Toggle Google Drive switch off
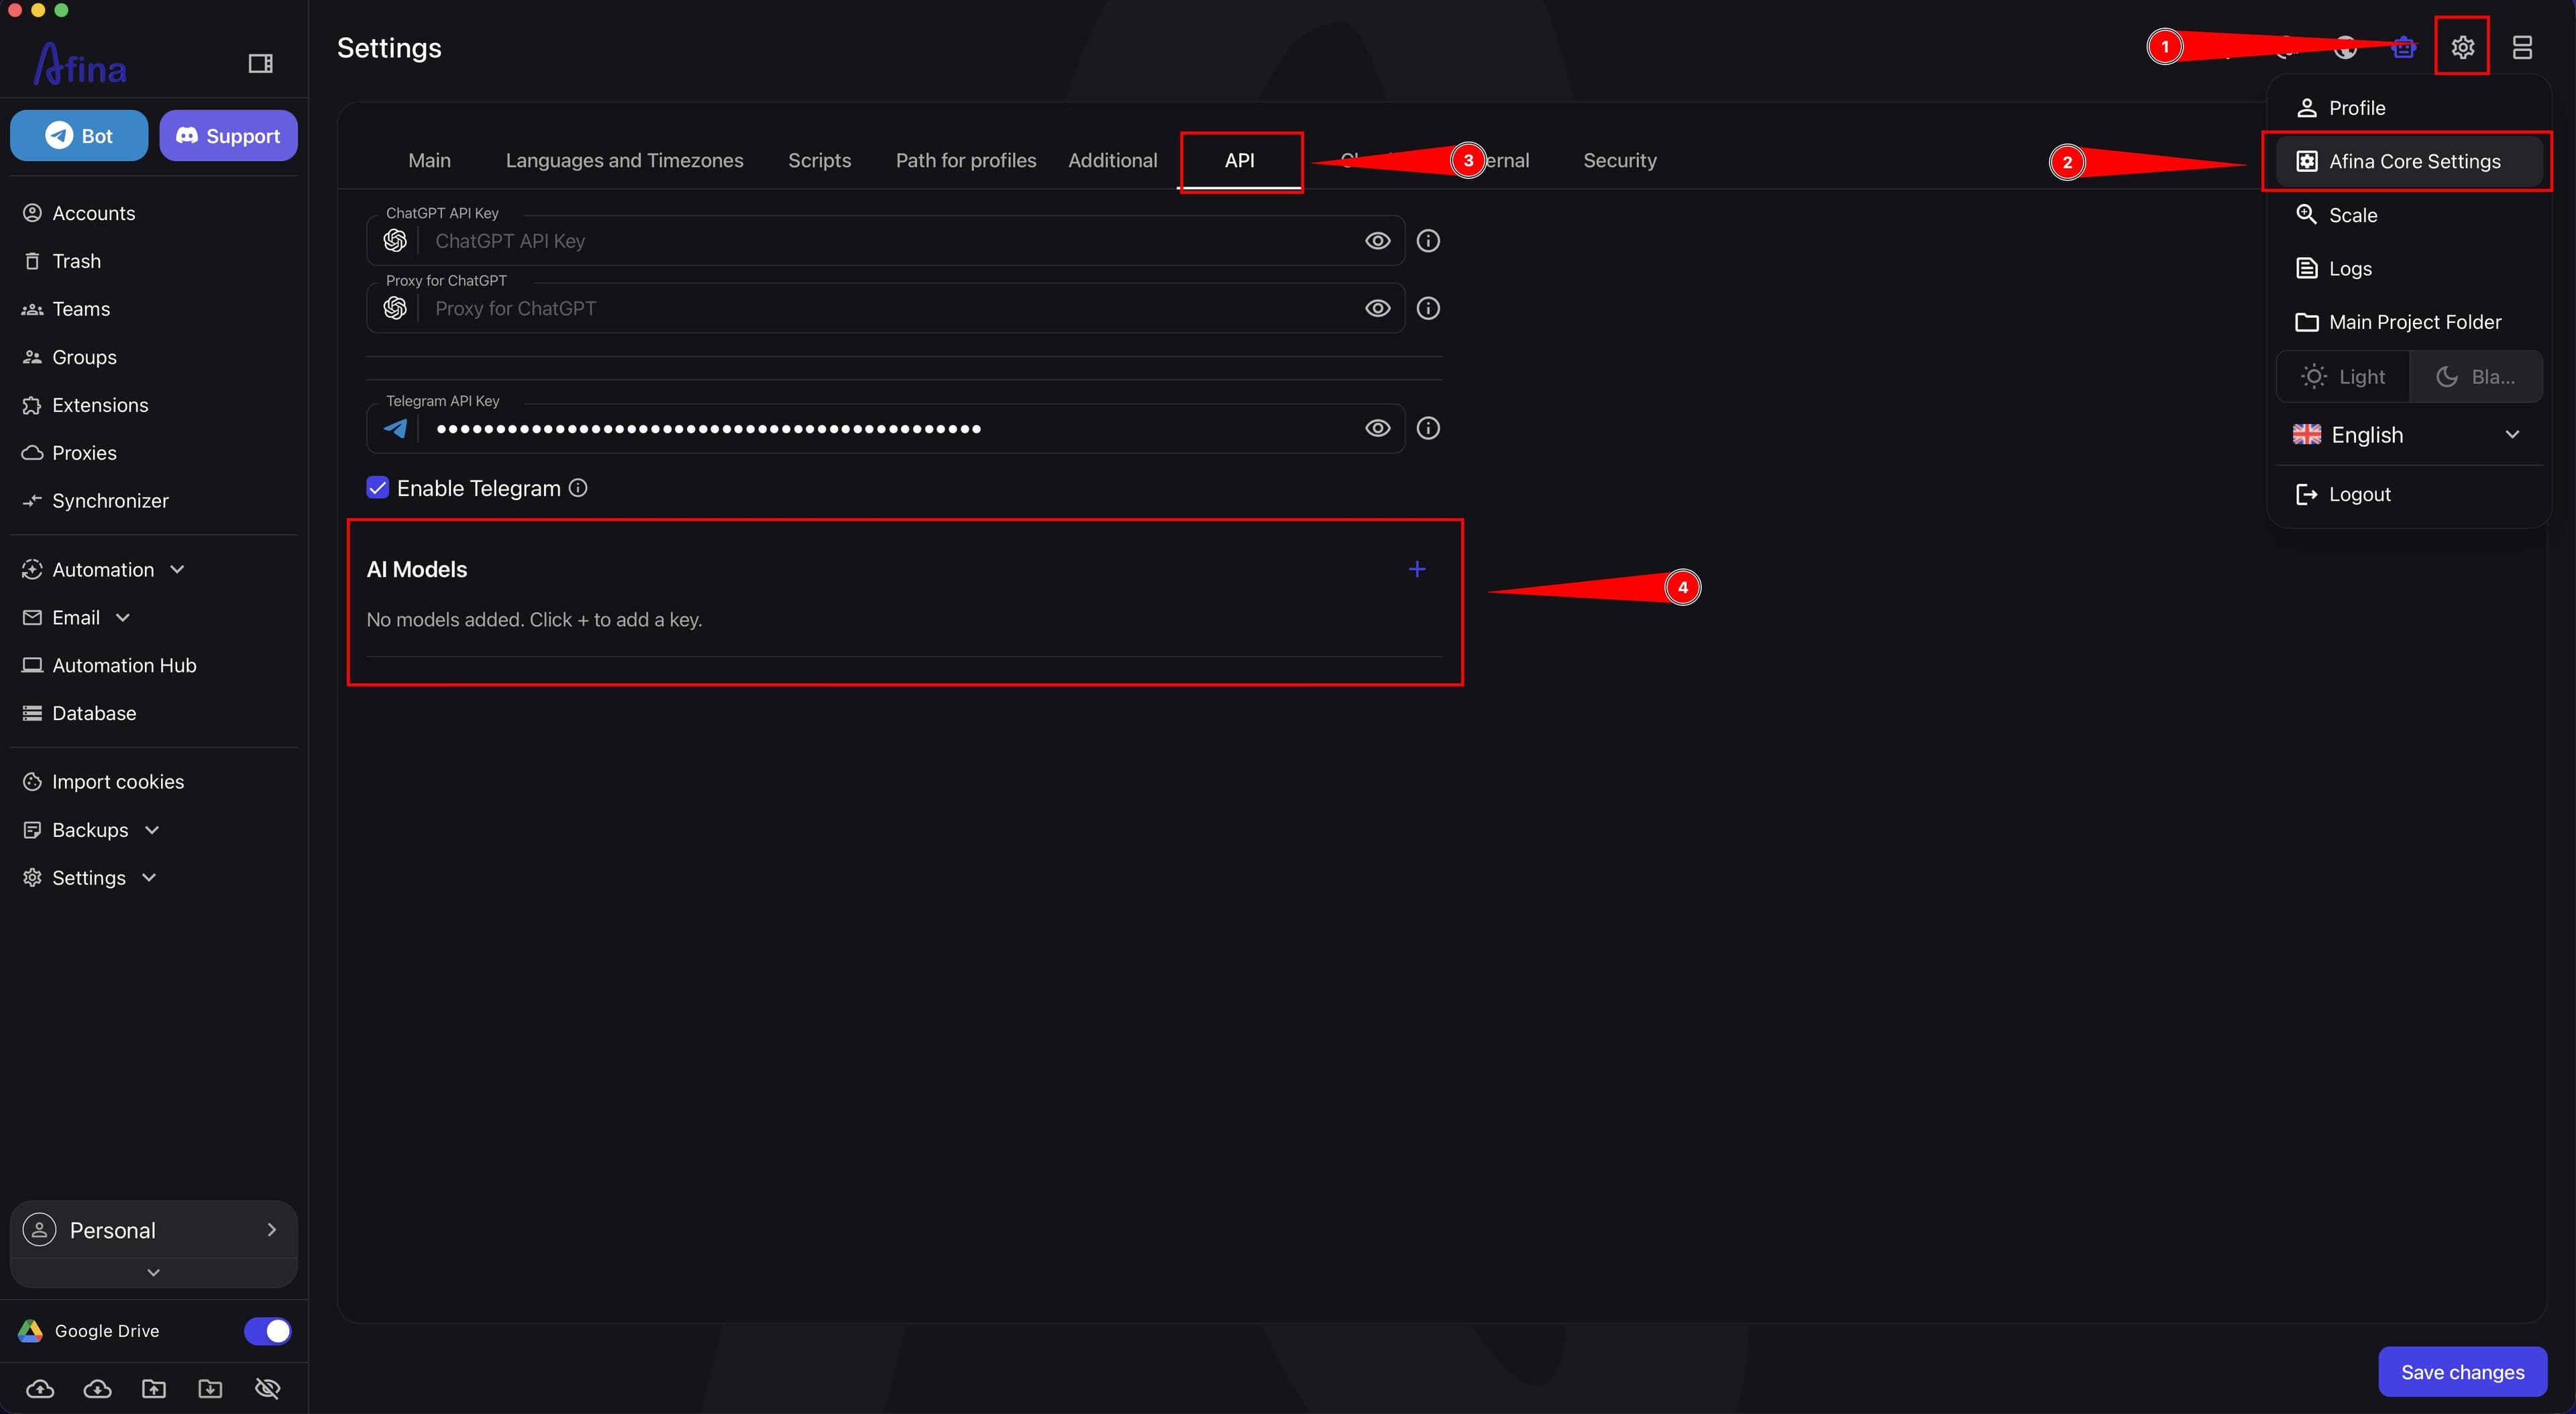Viewport: 2576px width, 1414px height. click(x=267, y=1331)
